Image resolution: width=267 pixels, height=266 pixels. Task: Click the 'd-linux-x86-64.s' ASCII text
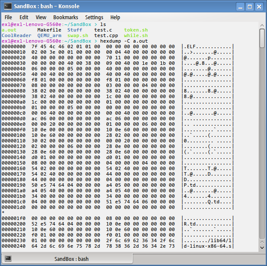point(207,246)
